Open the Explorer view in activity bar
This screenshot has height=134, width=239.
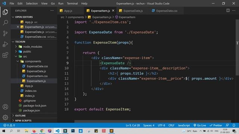click(5, 12)
